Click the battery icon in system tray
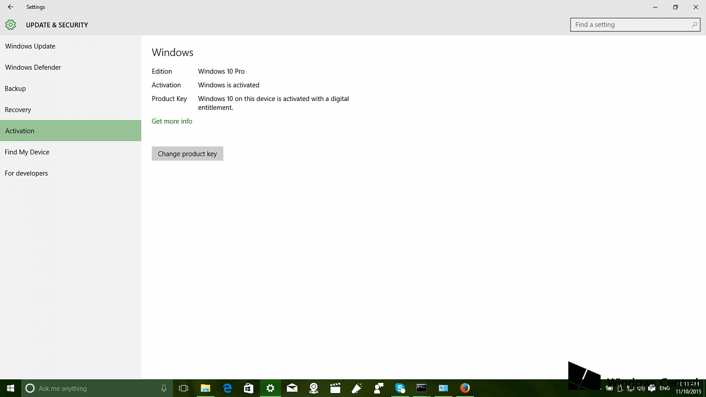Viewport: 706px width, 397px height. click(609, 388)
